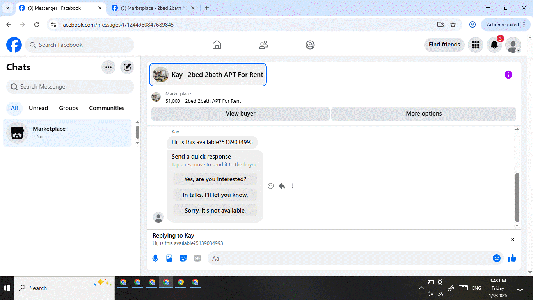Open the account profile picture menu
Viewport: 533px width, 300px height.
click(513, 45)
